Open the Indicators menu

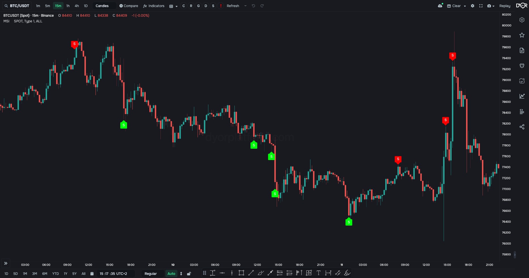point(154,6)
